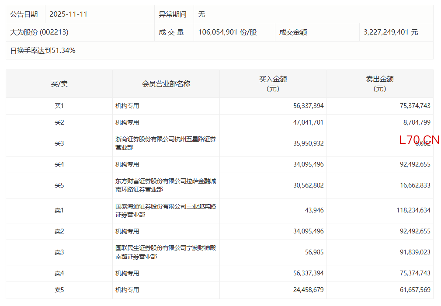Click the 买/卖 column header
Screen dimensions: 441x306
(x=59, y=84)
